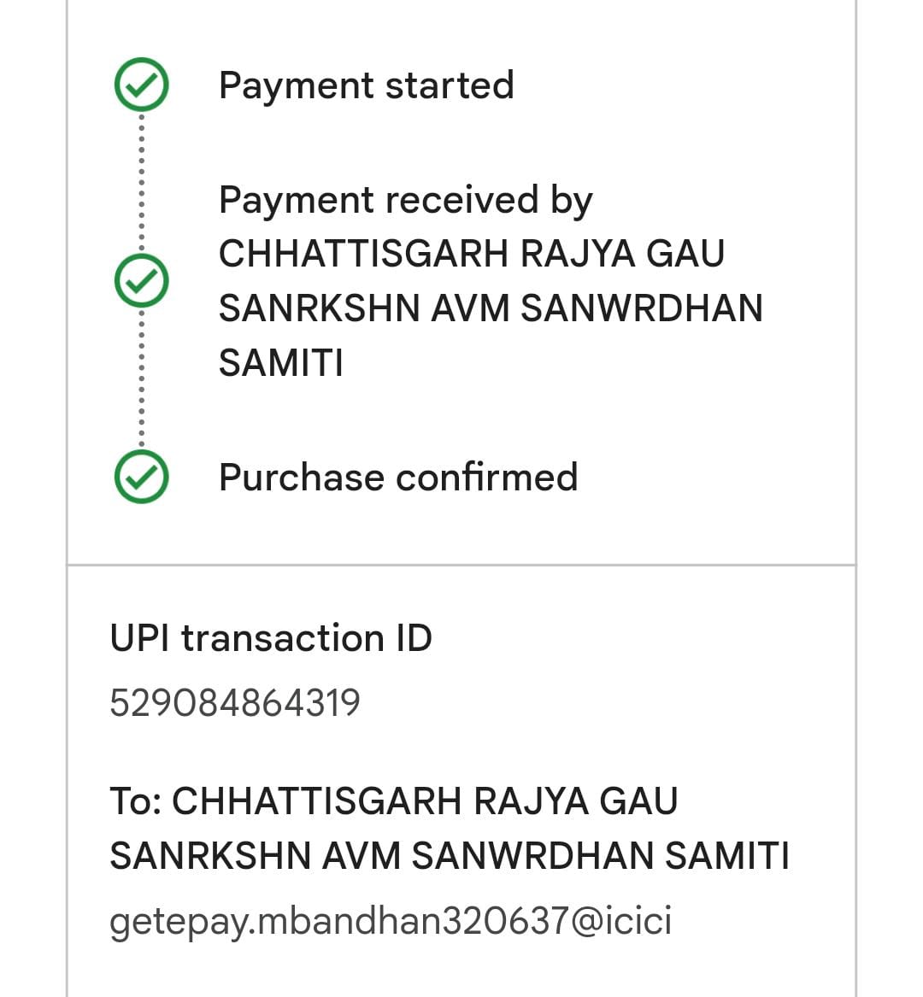The width and height of the screenshot is (923, 997).
Task: Click the horizontal divider above UPI transaction ID
Action: point(461,565)
